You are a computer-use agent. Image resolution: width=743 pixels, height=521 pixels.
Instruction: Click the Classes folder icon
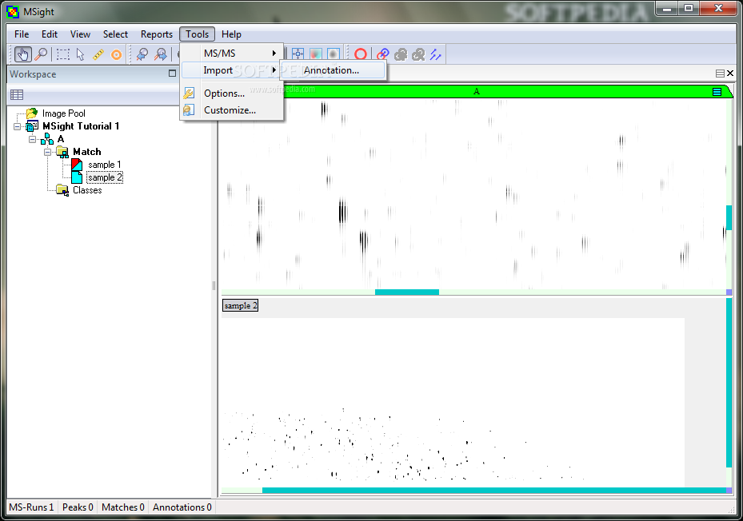[62, 190]
